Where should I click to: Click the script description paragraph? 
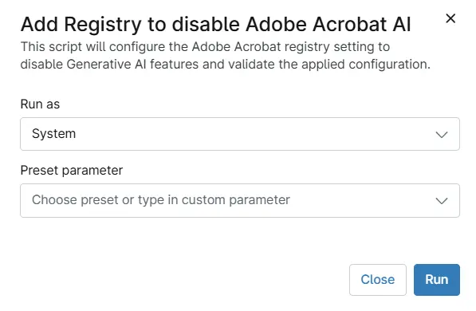[226, 56]
